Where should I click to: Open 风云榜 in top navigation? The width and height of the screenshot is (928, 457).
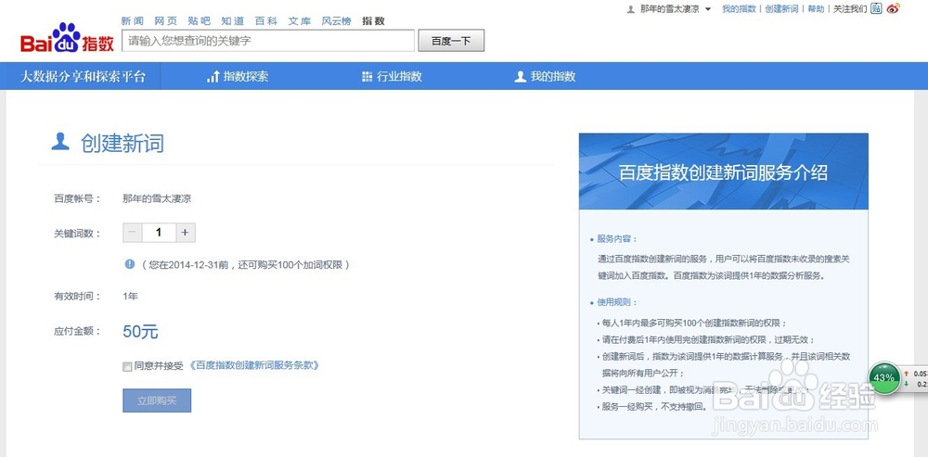336,20
